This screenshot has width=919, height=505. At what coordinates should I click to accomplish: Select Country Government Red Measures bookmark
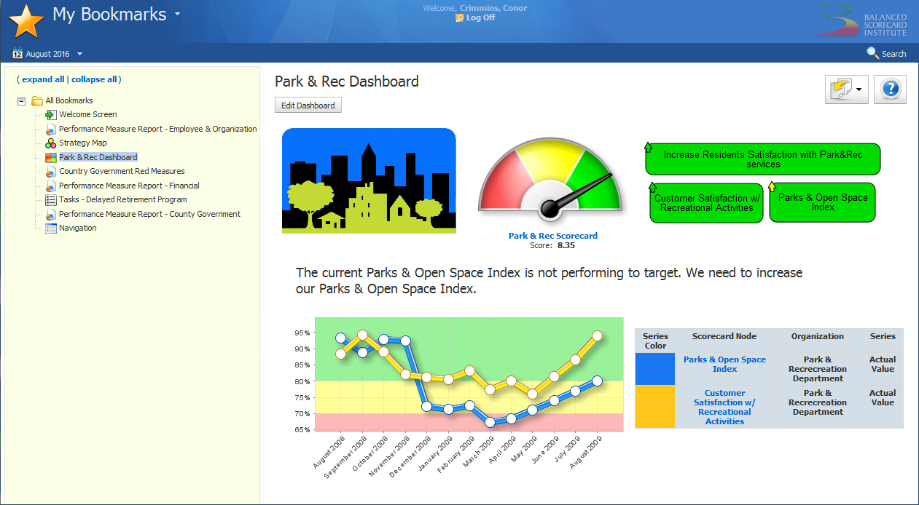122,172
